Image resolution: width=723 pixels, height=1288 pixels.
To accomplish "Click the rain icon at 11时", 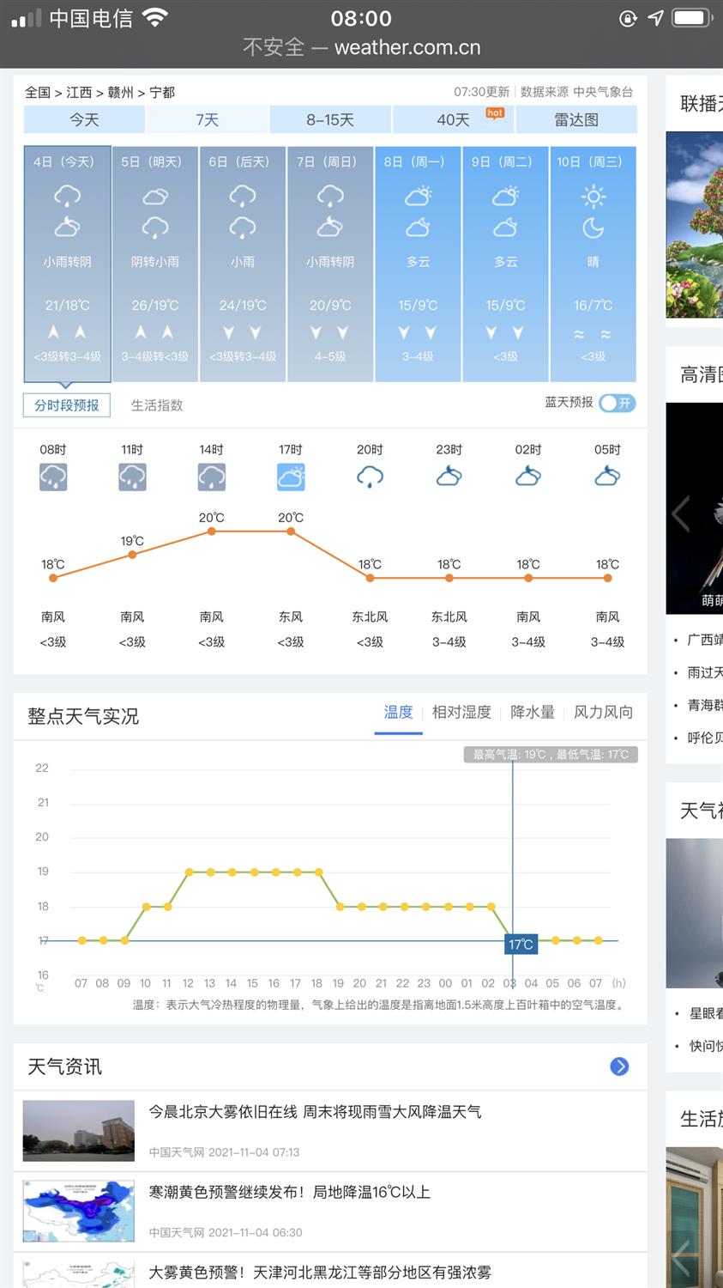I will coord(132,477).
